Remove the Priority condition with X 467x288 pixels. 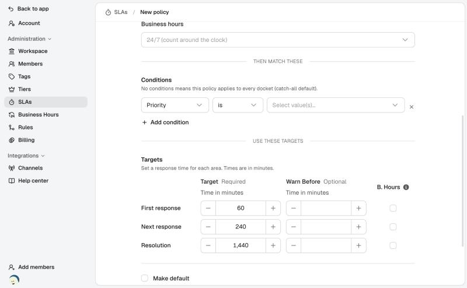coord(412,107)
